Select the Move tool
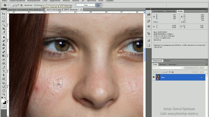209x117 pixels. (x=4, y=14)
